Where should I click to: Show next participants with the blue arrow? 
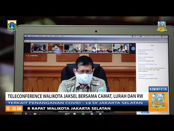point(133,49)
